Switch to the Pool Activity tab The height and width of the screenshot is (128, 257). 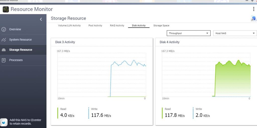95,26
